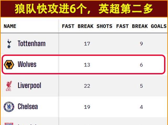Sort by FAST BREAK SHOTS header
The height and width of the screenshot is (125, 168).
click(87, 26)
